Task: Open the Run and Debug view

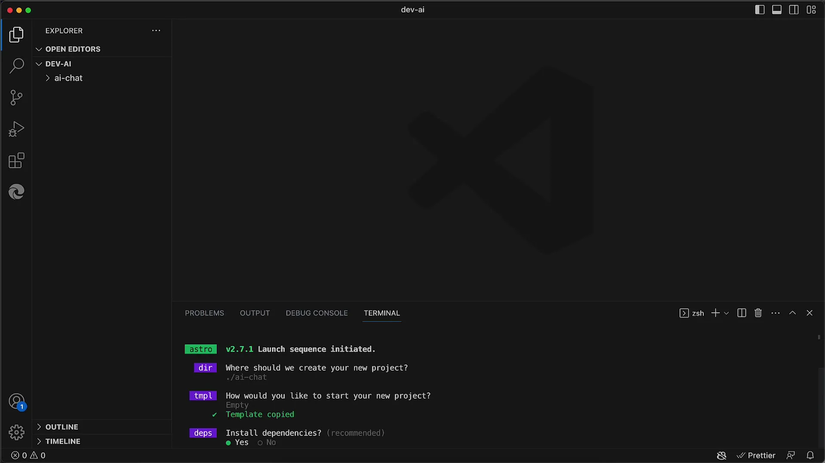Action: pyautogui.click(x=16, y=129)
